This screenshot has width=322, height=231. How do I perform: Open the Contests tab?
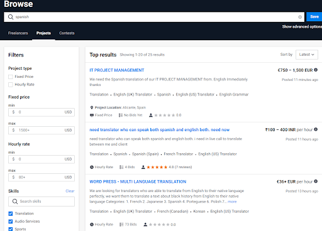click(x=67, y=33)
